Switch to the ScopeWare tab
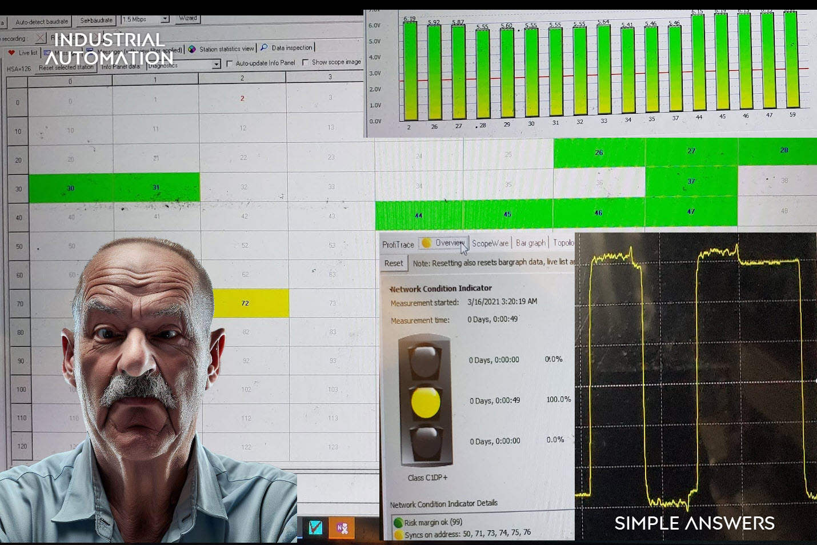The height and width of the screenshot is (545, 817). click(490, 243)
